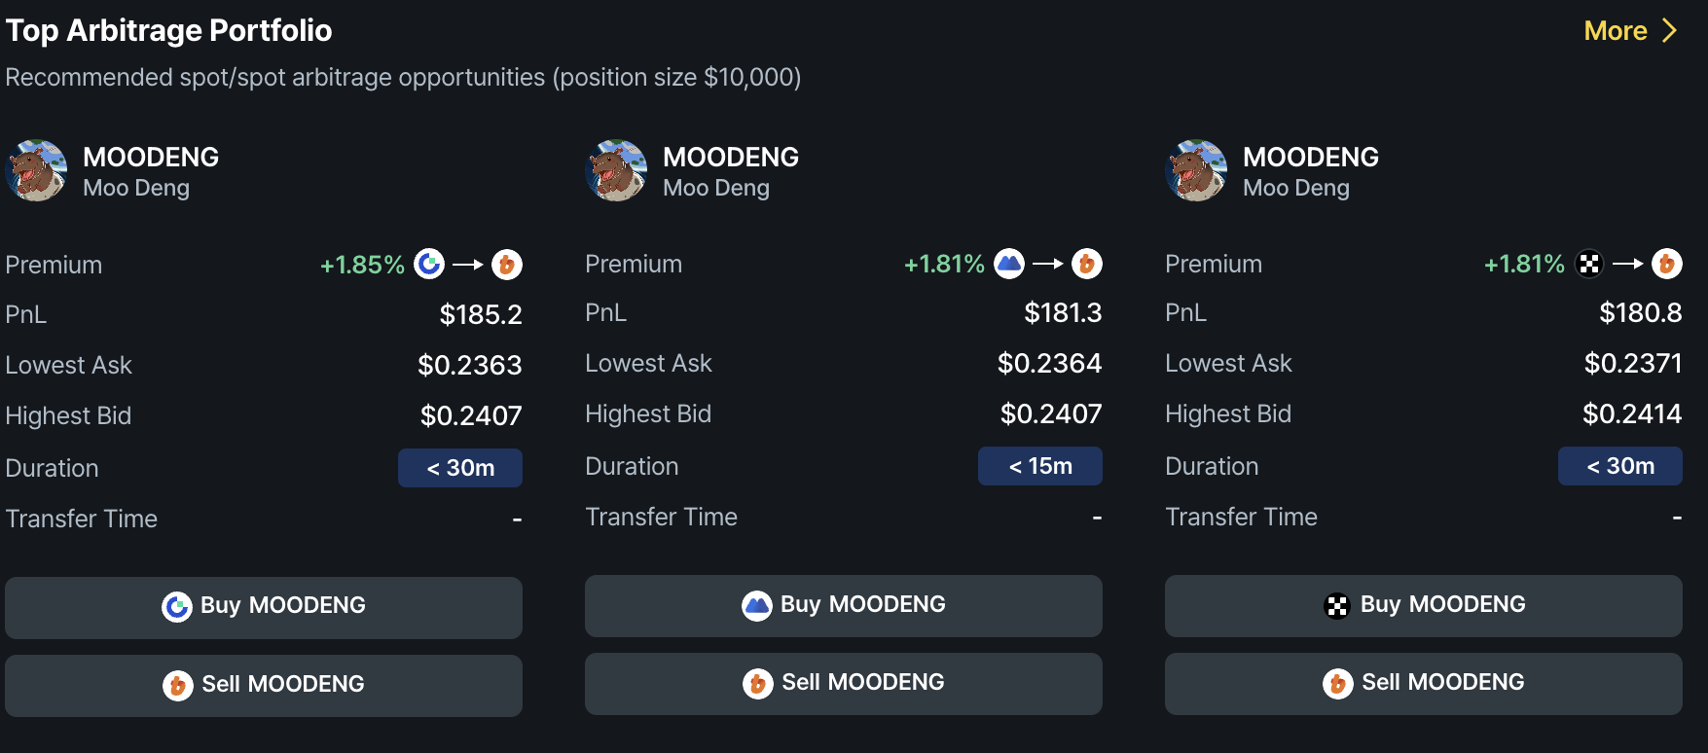Click the source exchange icon in the first card's Premium row

pos(429,264)
